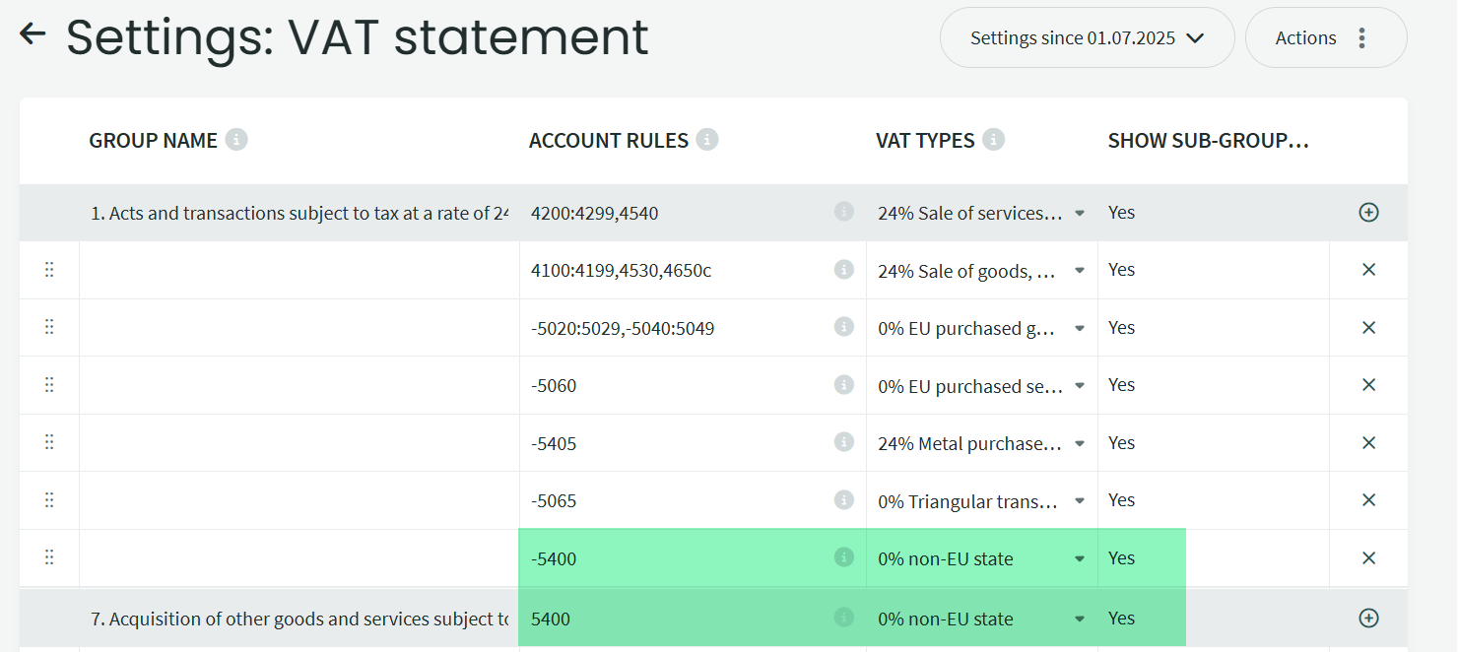Viewport: 1458px width, 652px height.
Task: Expand VAT type dropdown for 24% Sale of services
Action: pos(1080,213)
